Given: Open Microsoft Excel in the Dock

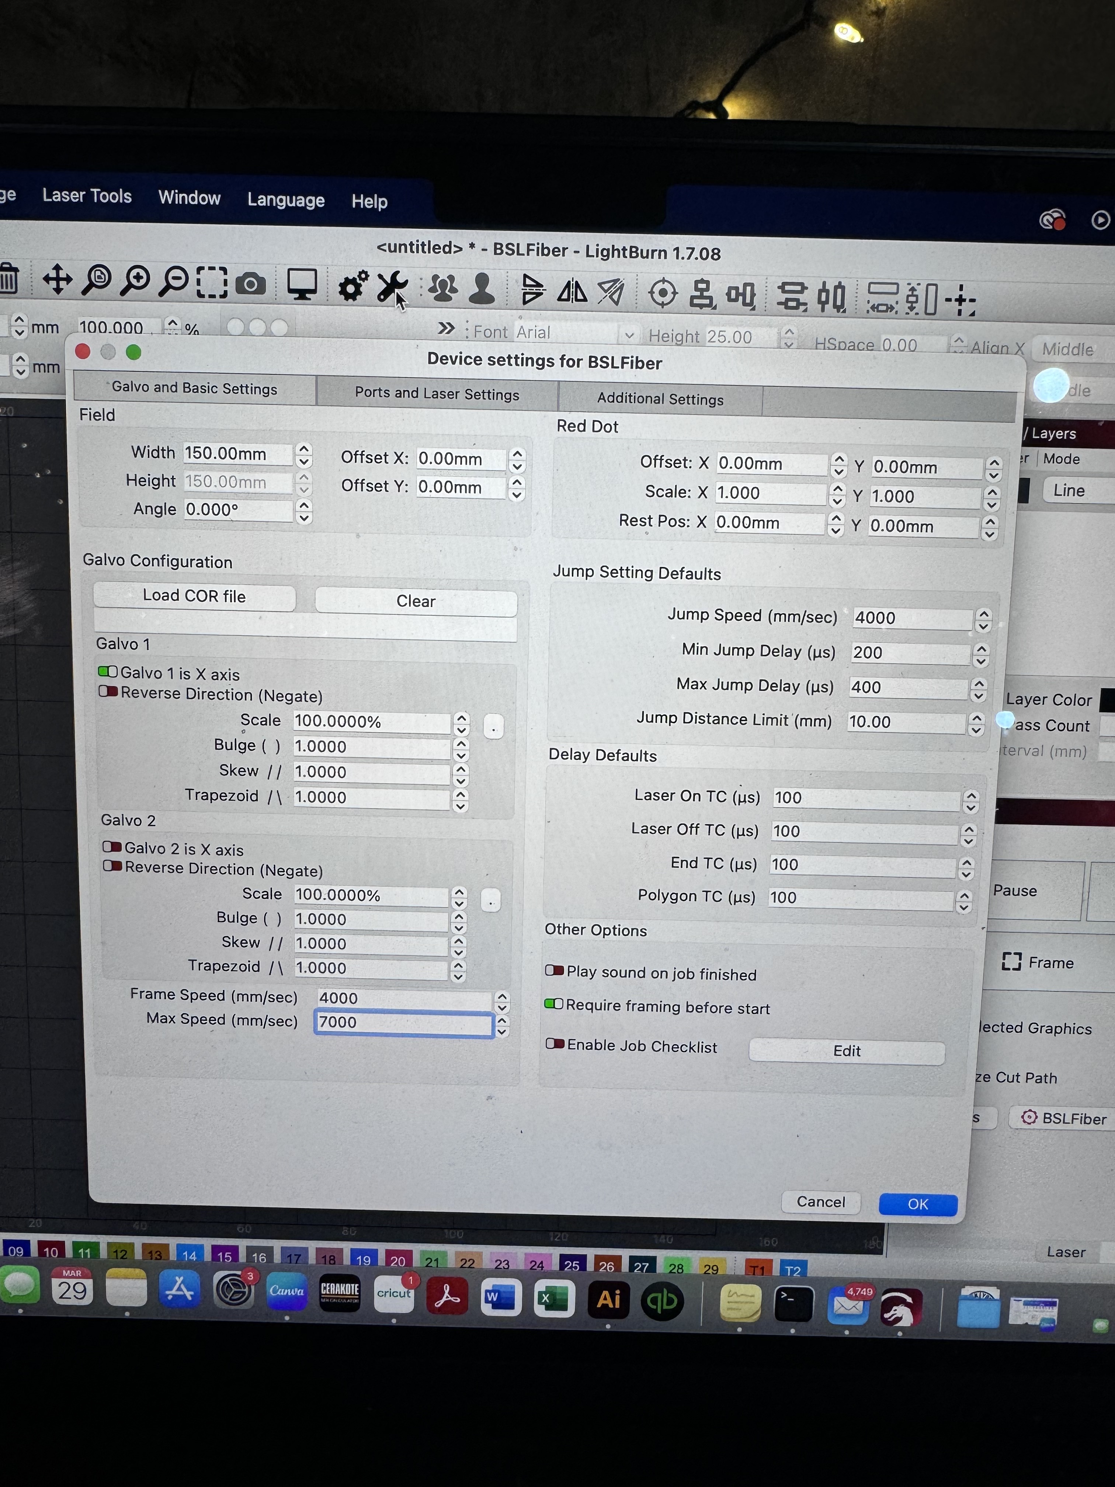Looking at the screenshot, I should point(555,1297).
